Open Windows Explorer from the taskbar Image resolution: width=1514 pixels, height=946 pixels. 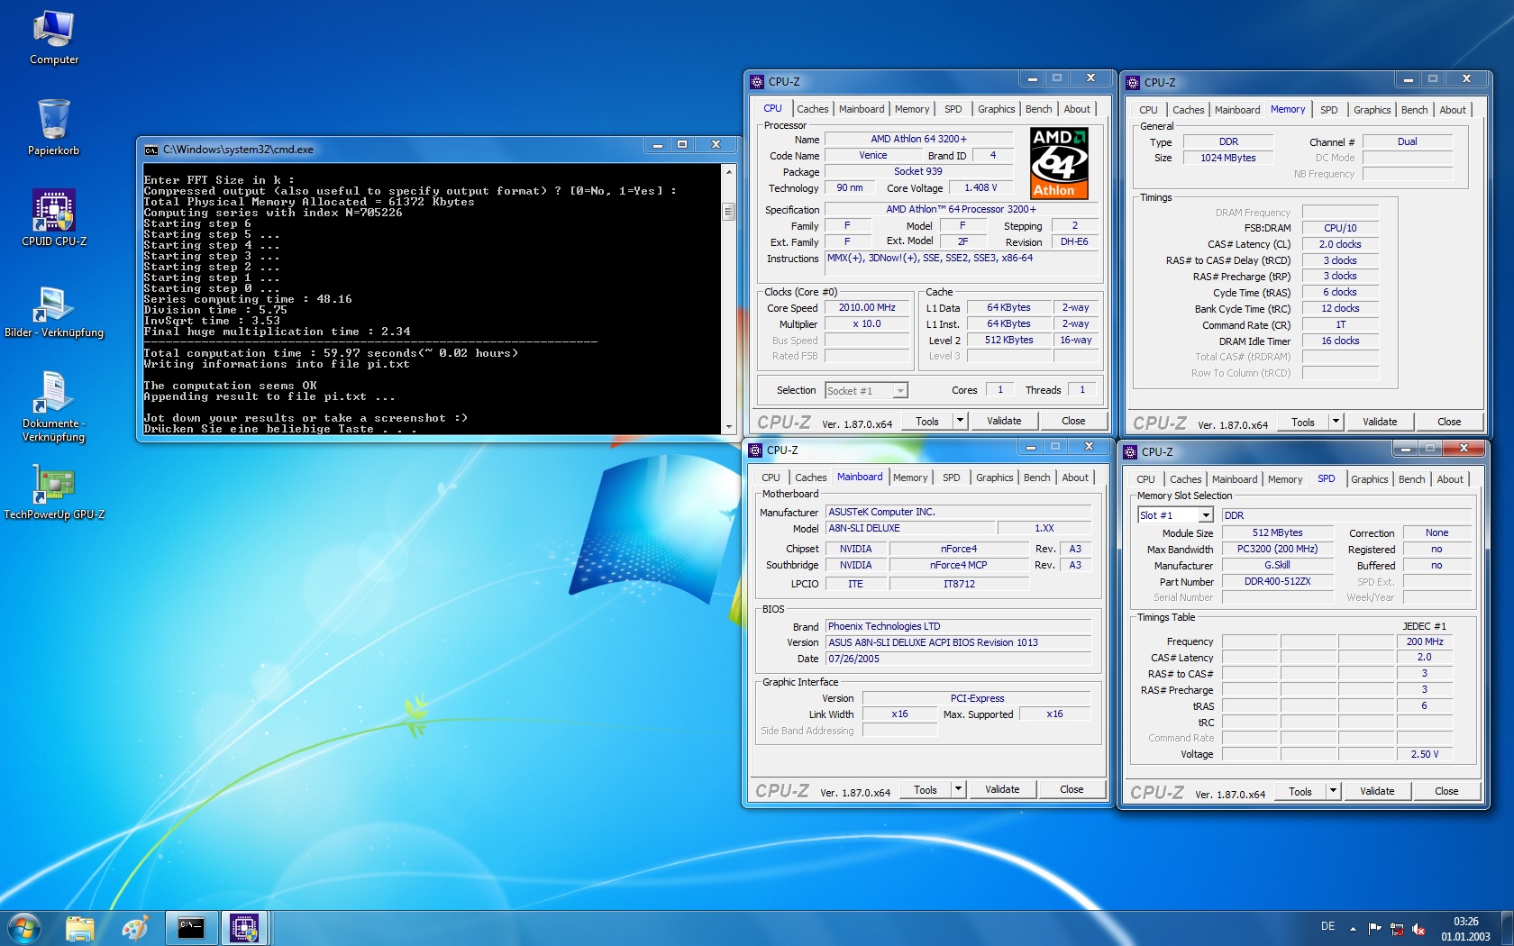pyautogui.click(x=80, y=928)
